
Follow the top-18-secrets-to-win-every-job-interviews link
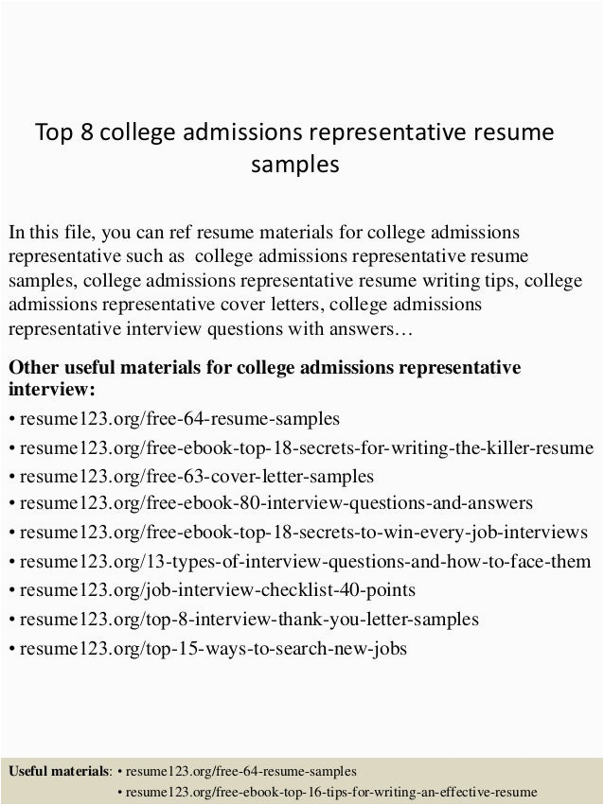coord(303,532)
